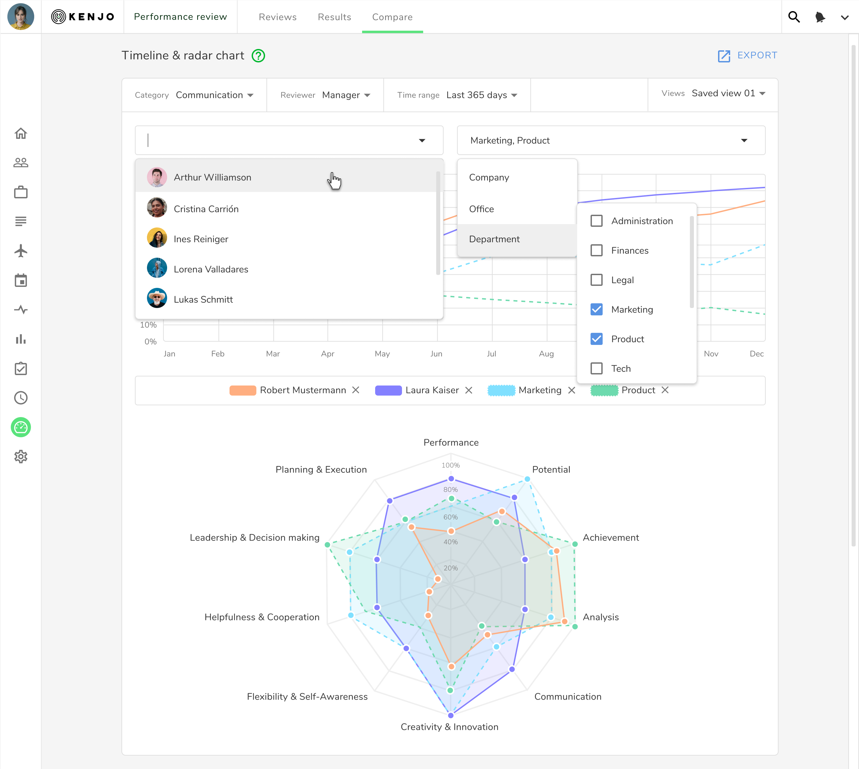Viewport: 859px width, 769px height.
Task: Open the Category Communication dropdown
Action: tap(214, 95)
